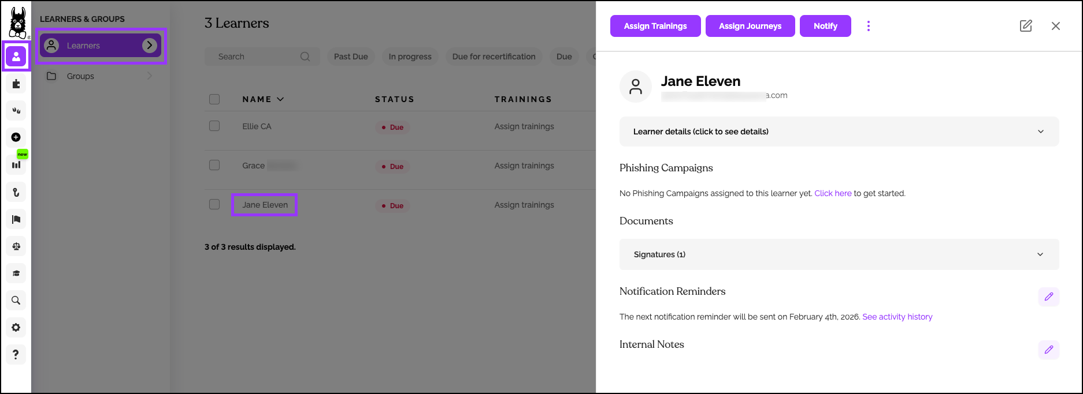
Task: Open Groups in the sidebar menu
Action: (x=80, y=76)
